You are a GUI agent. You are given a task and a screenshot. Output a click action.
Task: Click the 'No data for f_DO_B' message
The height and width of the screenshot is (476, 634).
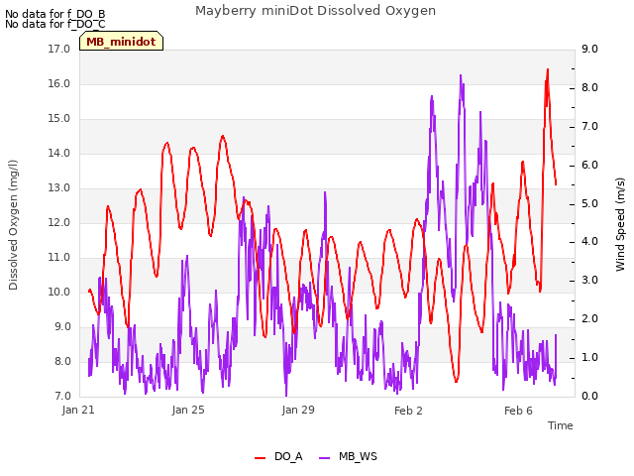coord(55,14)
